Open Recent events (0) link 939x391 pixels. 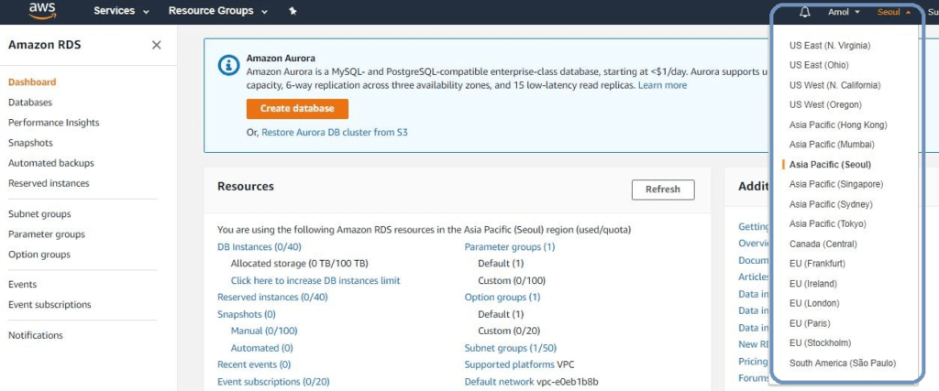point(254,364)
